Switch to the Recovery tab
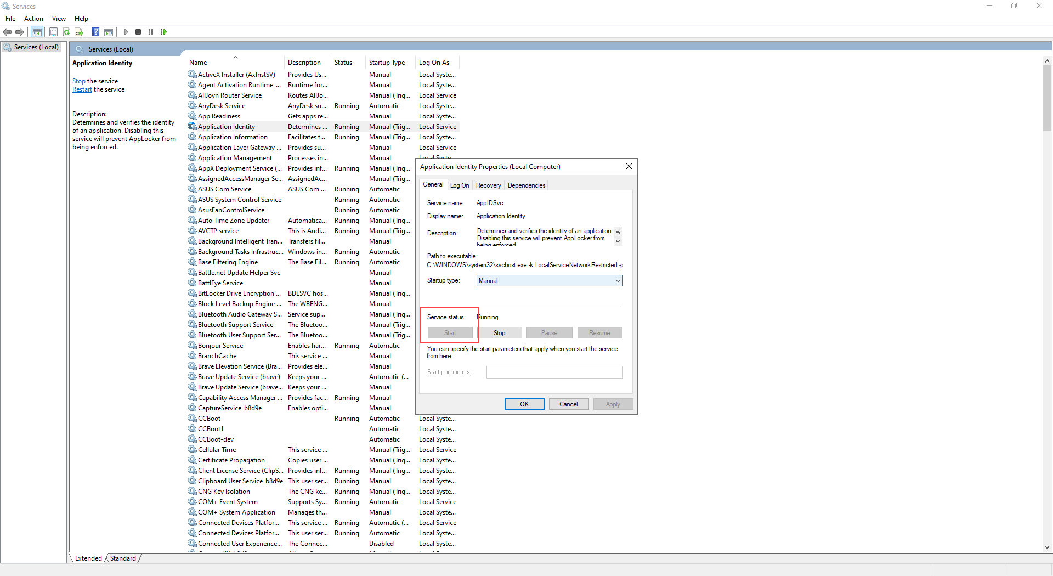 tap(488, 185)
